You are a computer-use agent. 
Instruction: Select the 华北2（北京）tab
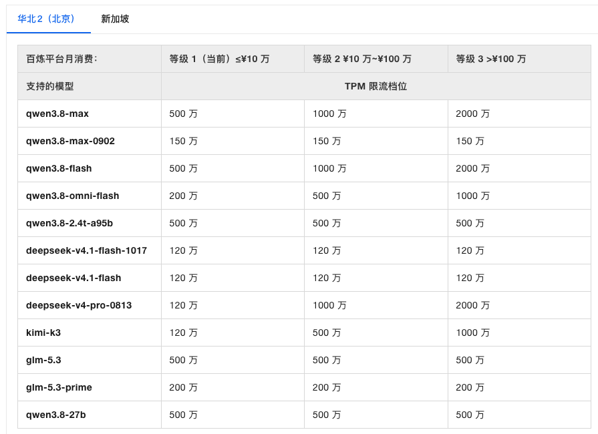coord(46,19)
